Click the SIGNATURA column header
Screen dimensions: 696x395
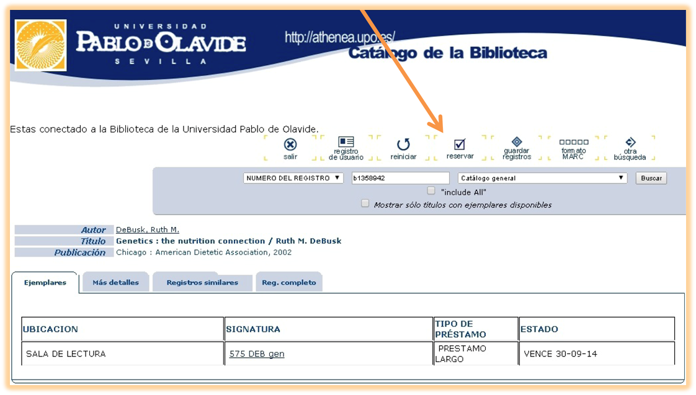[329, 329]
